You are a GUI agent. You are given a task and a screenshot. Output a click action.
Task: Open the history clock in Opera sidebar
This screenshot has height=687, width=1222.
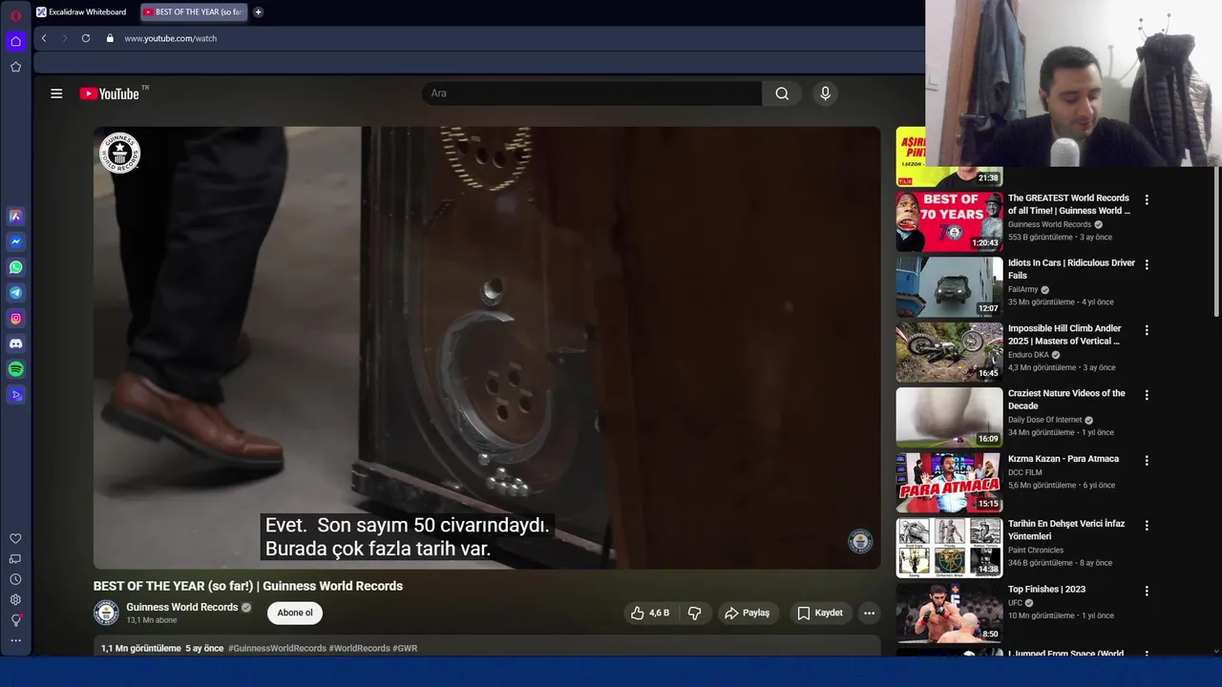(15, 579)
